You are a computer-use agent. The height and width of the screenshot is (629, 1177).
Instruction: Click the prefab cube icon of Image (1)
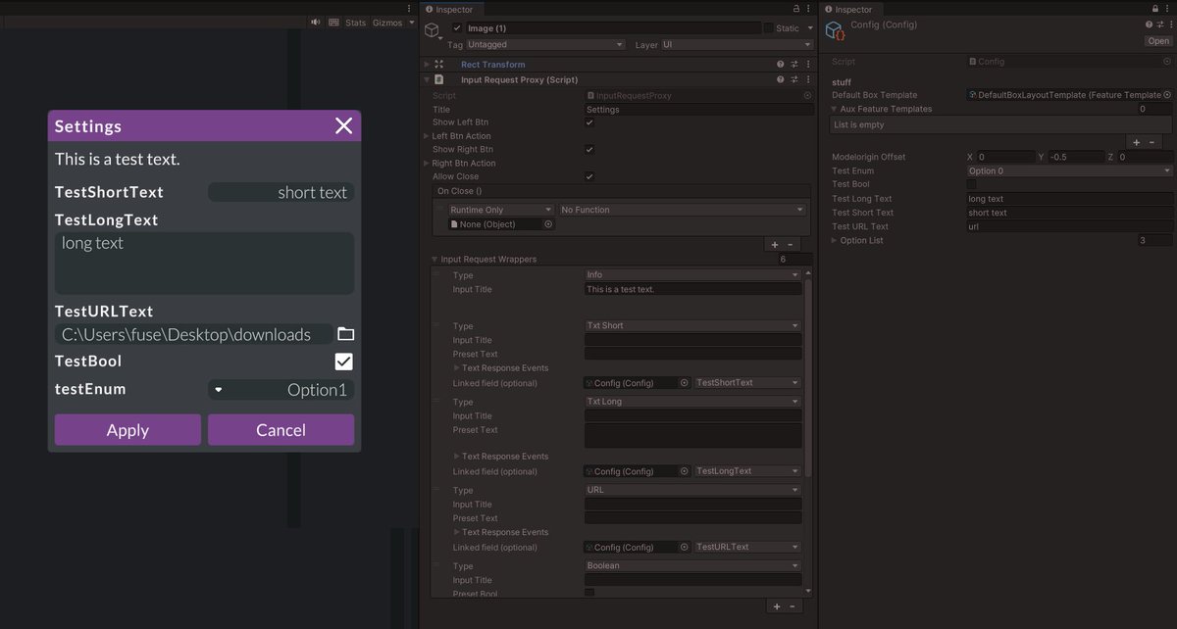432,28
